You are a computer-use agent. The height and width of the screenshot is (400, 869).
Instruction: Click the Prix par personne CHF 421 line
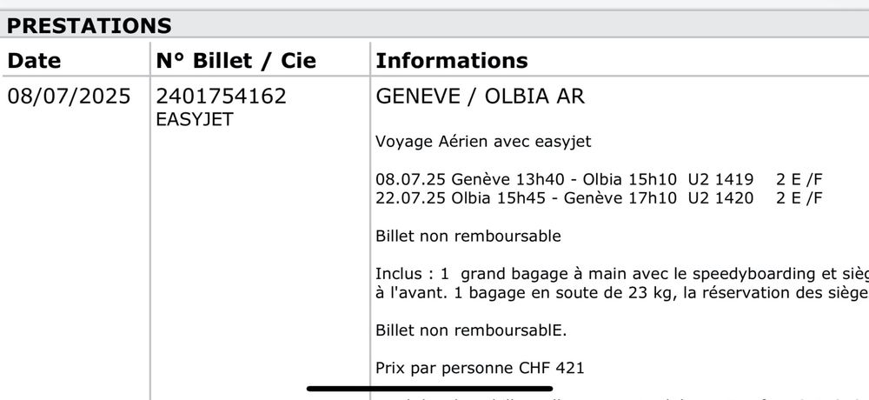tap(480, 369)
